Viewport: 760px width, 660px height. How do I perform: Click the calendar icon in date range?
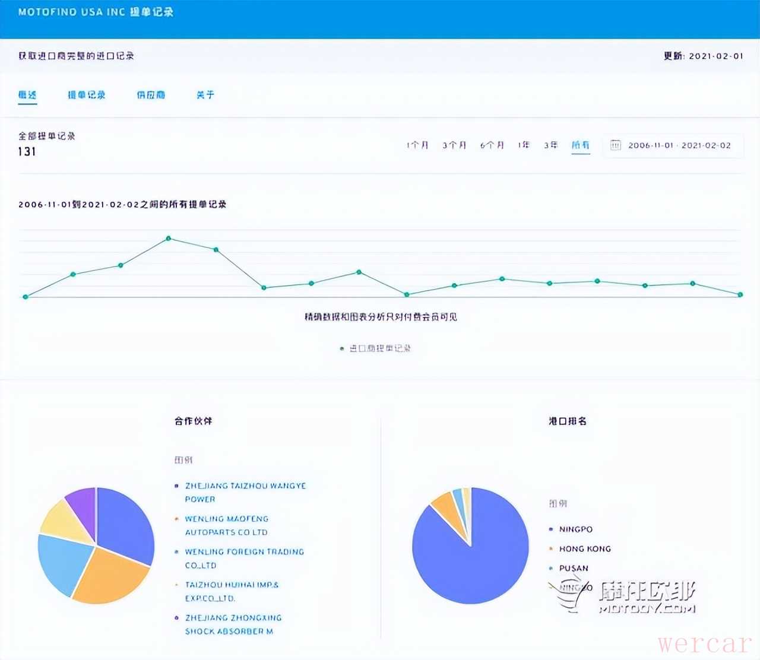coord(616,145)
